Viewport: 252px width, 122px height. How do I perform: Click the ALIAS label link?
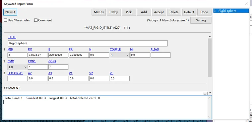155,49
